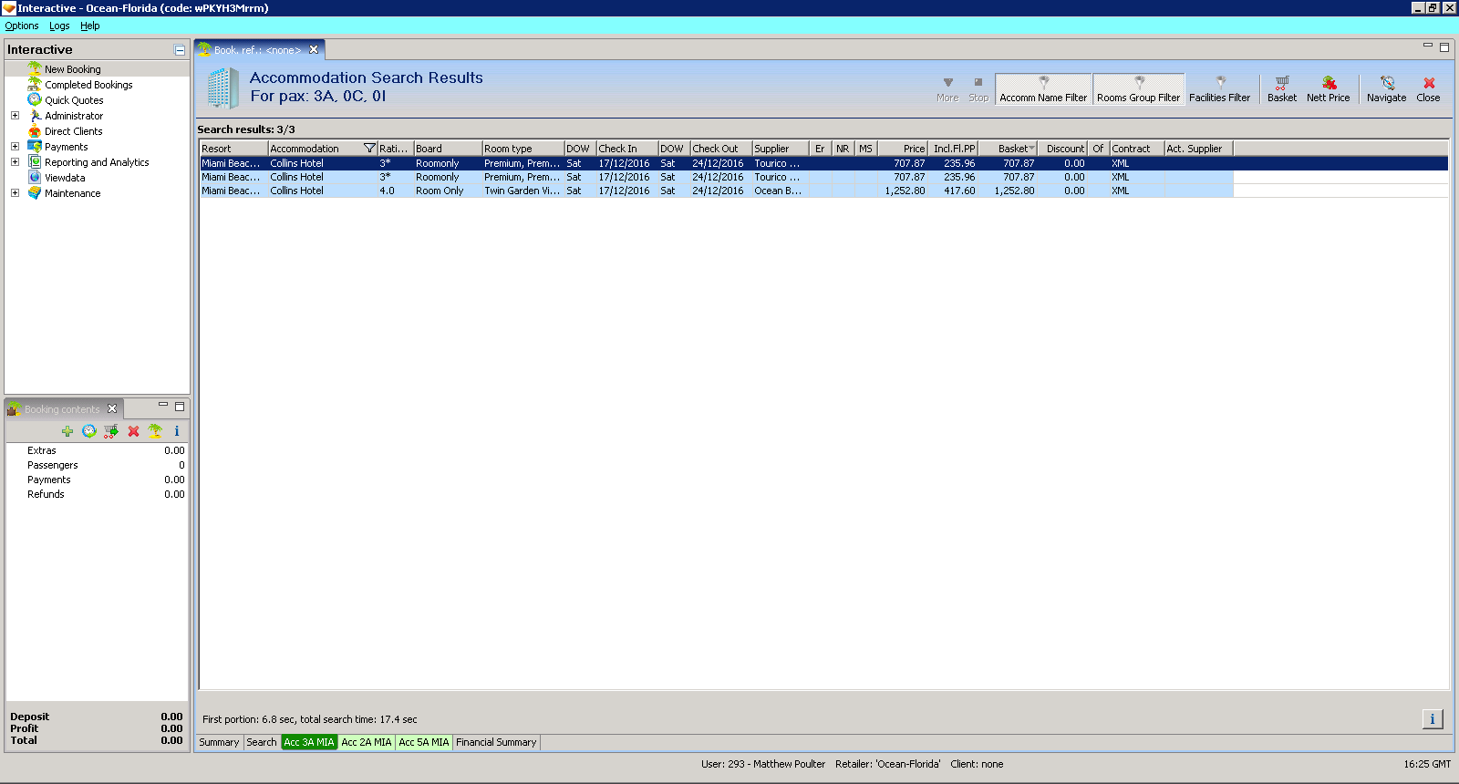
Task: Collapse the Interactive panel
Action: pyautogui.click(x=180, y=50)
